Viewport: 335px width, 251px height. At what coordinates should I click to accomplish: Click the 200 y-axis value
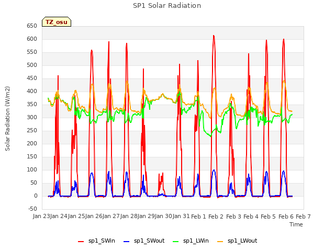click(32, 144)
